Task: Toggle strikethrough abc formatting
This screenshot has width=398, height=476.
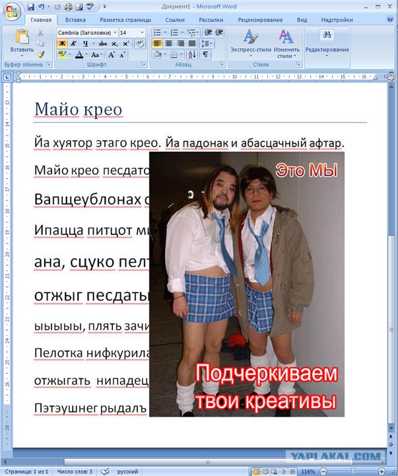Action: pyautogui.click(x=103, y=44)
